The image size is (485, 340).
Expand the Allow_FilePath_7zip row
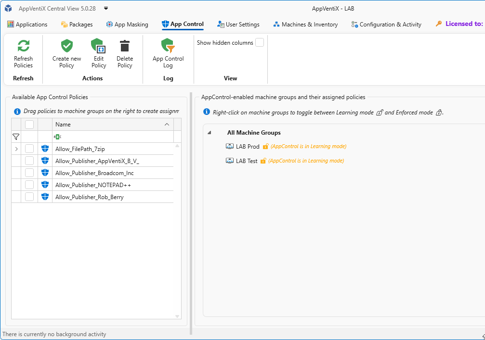point(16,149)
